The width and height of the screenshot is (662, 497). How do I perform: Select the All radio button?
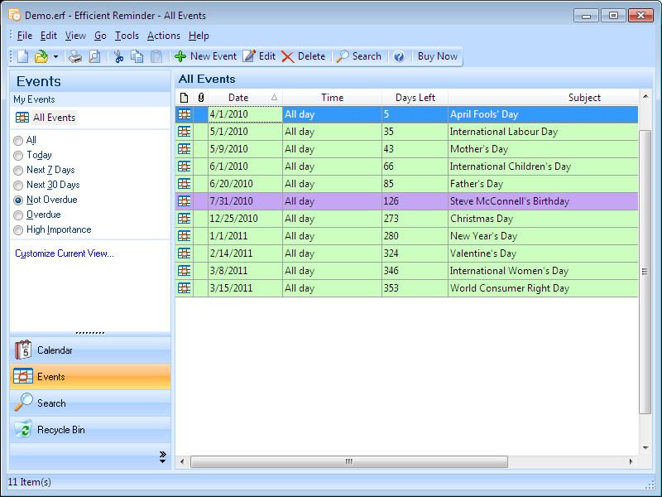18,140
